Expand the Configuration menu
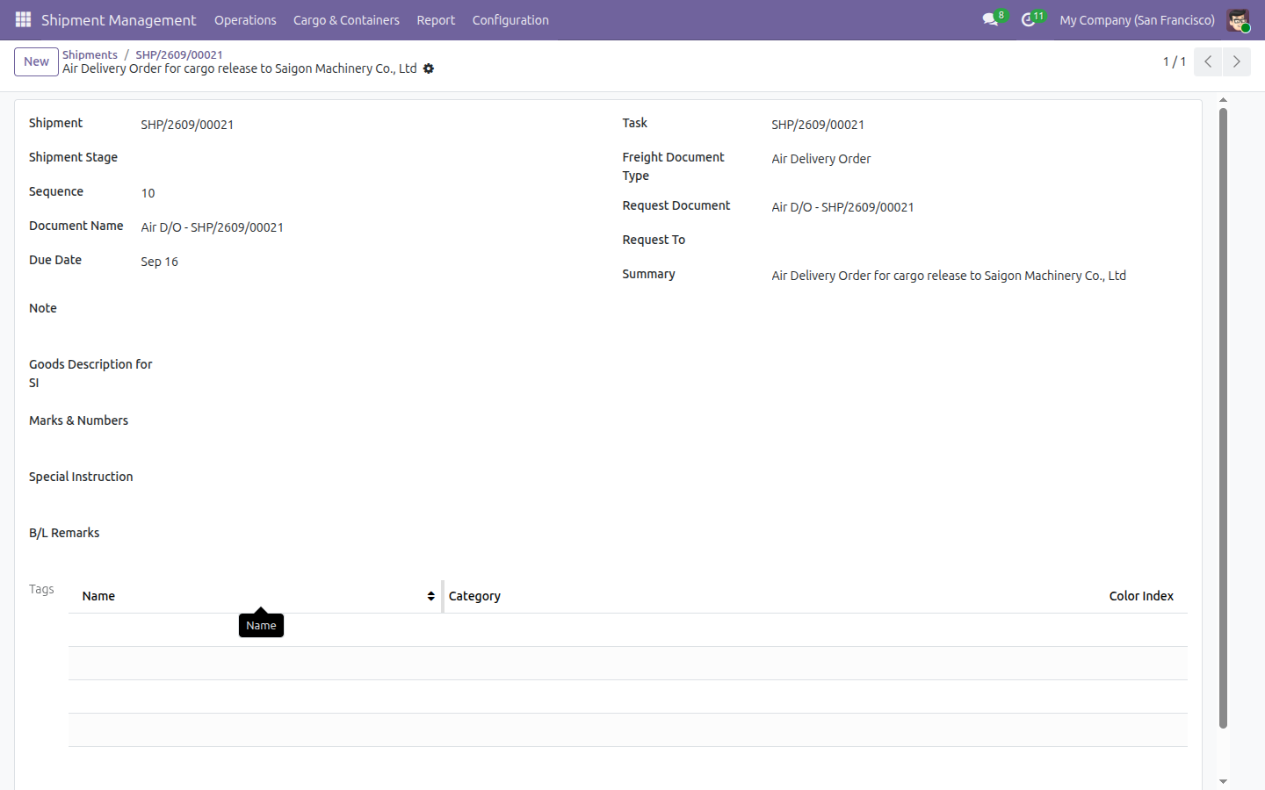The height and width of the screenshot is (790, 1265). 510,20
